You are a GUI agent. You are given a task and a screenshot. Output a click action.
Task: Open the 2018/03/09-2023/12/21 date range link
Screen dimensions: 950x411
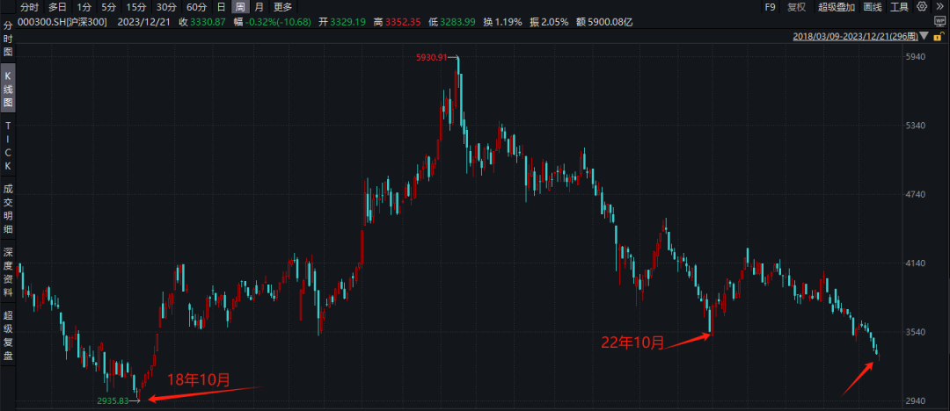point(855,36)
